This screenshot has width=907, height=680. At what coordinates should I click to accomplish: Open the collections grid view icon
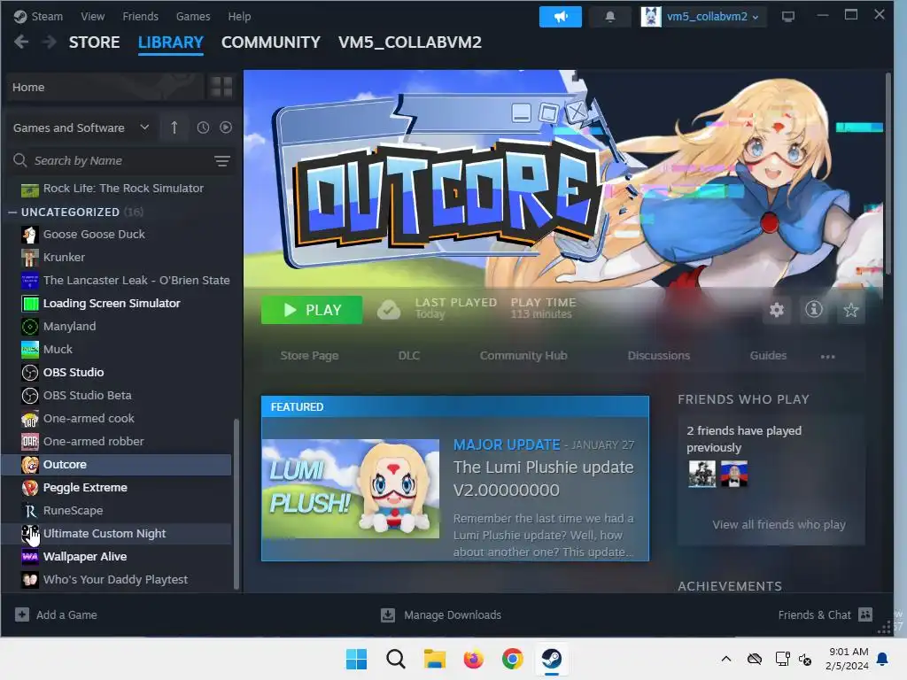221,88
